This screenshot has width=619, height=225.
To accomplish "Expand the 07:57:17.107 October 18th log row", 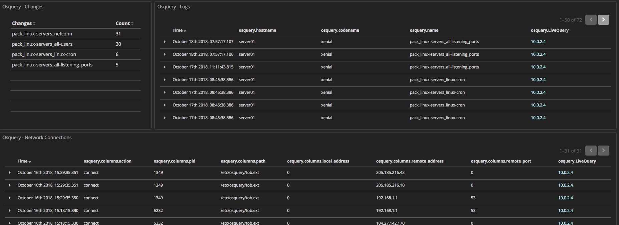I will coord(165,42).
